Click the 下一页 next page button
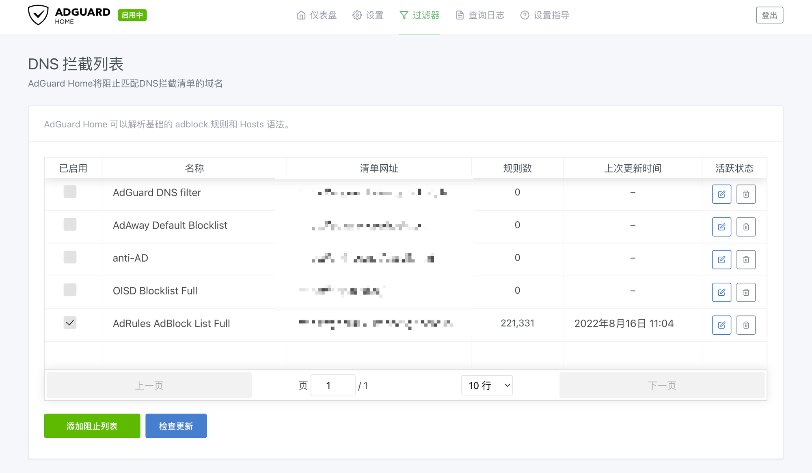812x473 pixels. click(662, 385)
